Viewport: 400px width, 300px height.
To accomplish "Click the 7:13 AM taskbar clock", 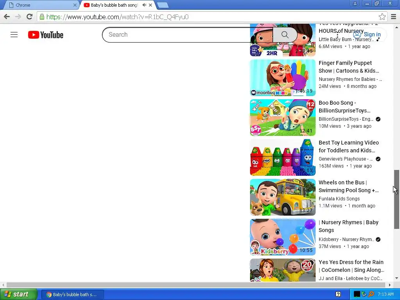I will click(386, 295).
